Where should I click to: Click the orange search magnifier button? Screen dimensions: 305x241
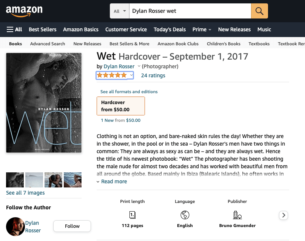click(259, 11)
